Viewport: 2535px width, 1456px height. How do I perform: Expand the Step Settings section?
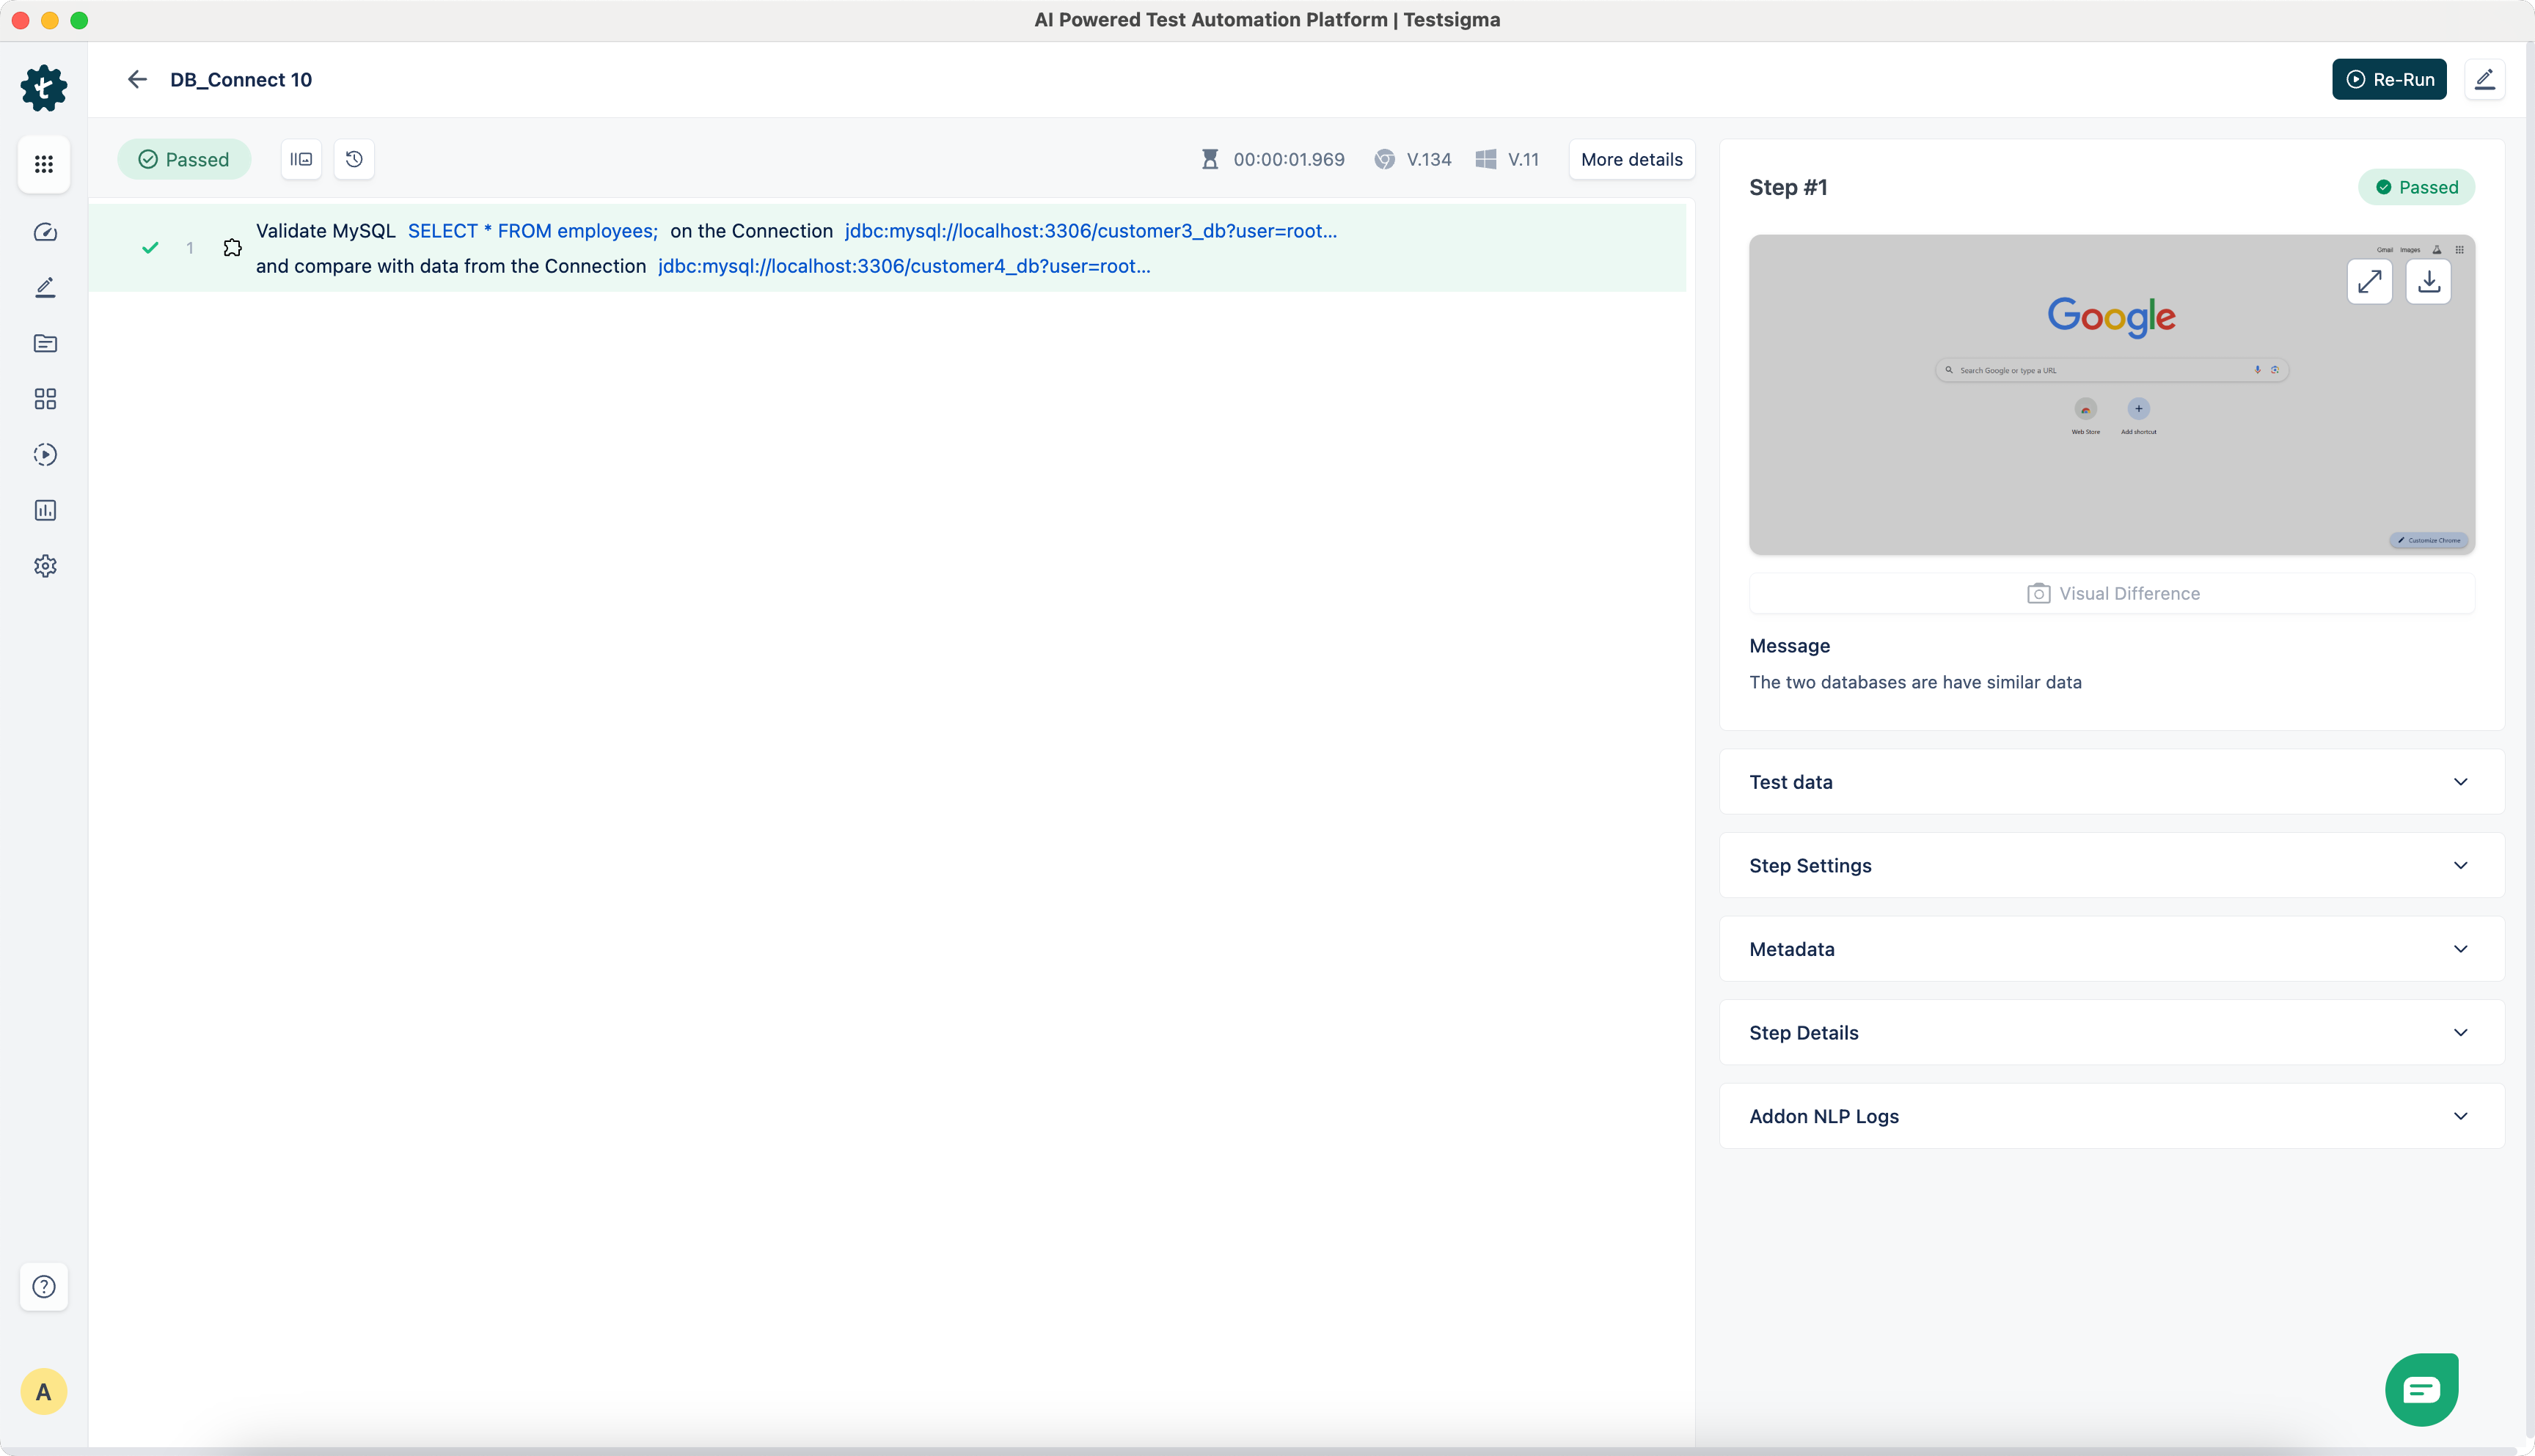point(2111,865)
